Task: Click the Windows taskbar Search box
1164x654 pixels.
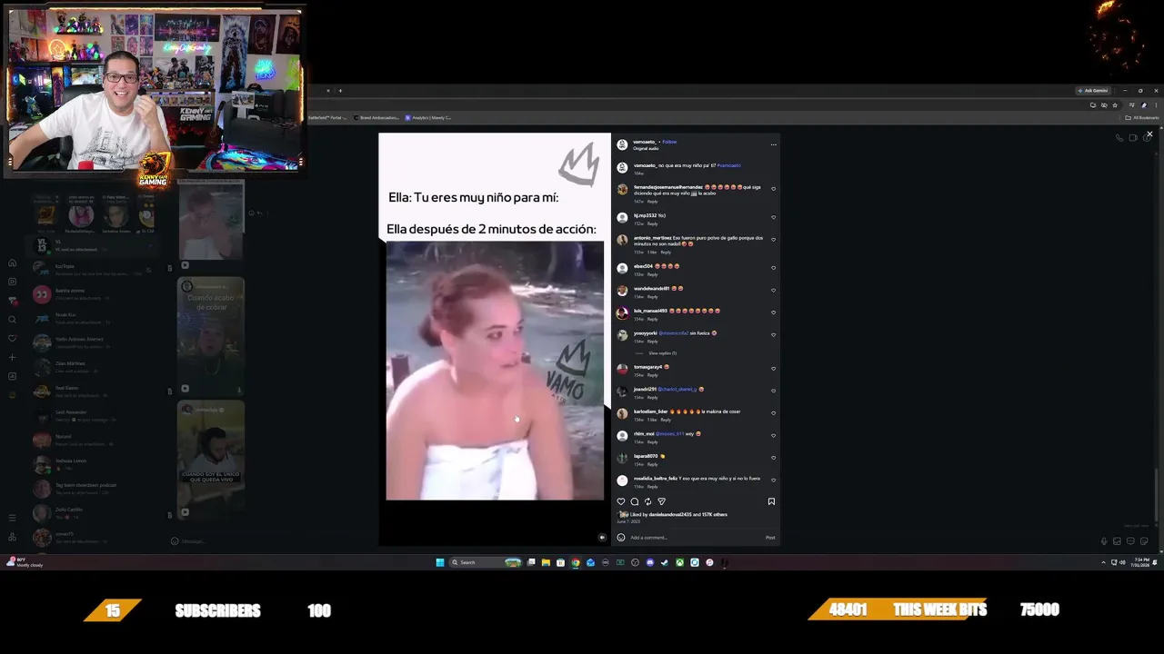Action: 486,562
